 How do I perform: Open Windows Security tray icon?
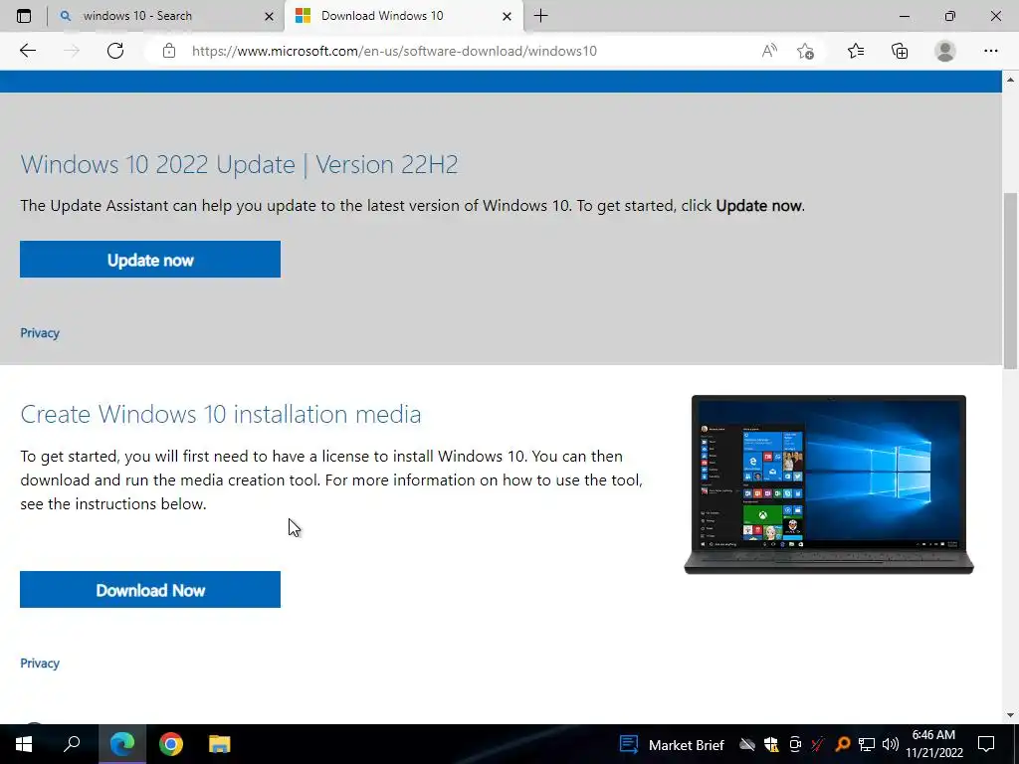click(771, 744)
